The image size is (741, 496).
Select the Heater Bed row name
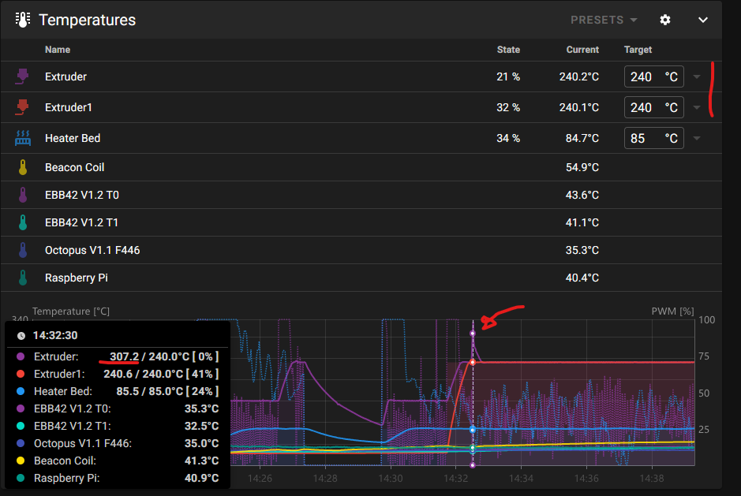click(73, 138)
